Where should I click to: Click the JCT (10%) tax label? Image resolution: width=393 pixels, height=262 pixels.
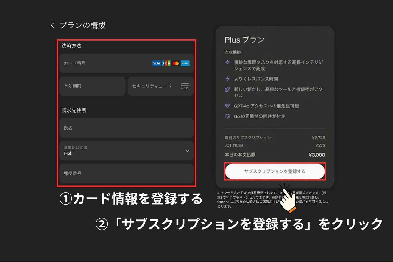tap(234, 146)
